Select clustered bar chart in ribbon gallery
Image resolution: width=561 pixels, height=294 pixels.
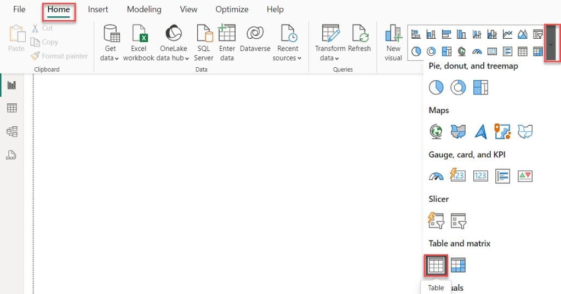(x=446, y=34)
